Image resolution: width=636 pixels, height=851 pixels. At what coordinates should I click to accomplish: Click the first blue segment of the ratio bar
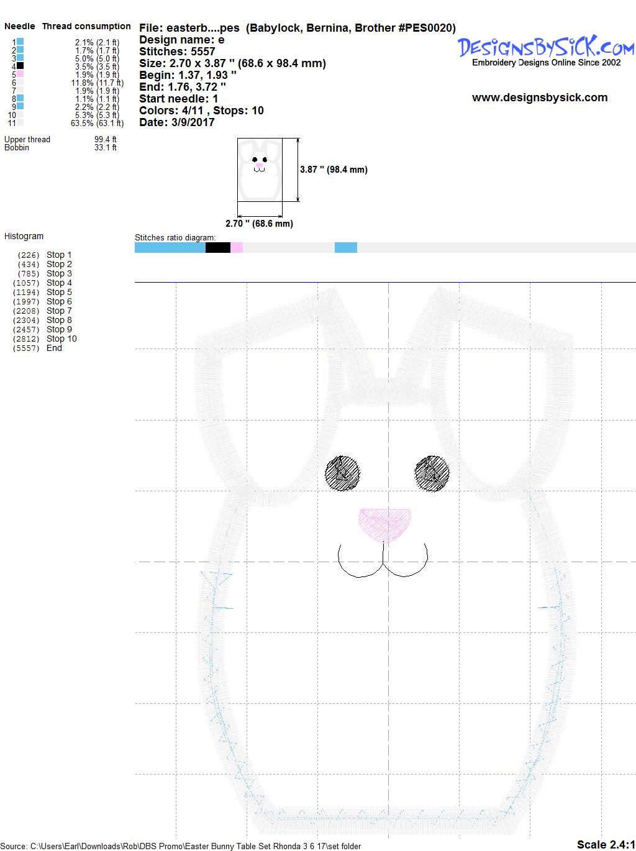[x=170, y=248]
